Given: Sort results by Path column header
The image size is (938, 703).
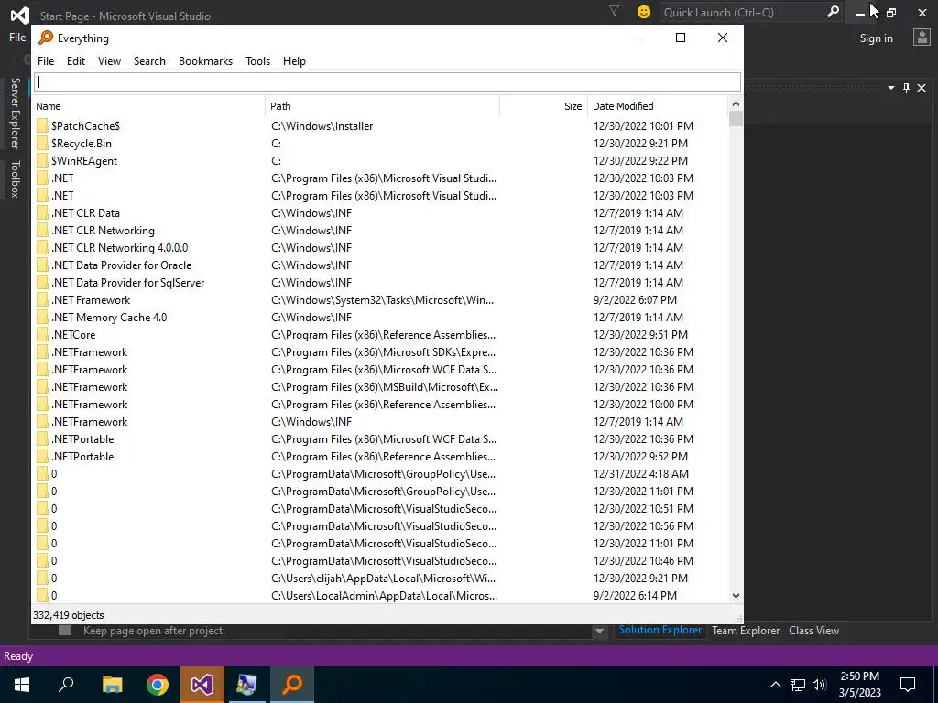Looking at the screenshot, I should click(x=382, y=106).
